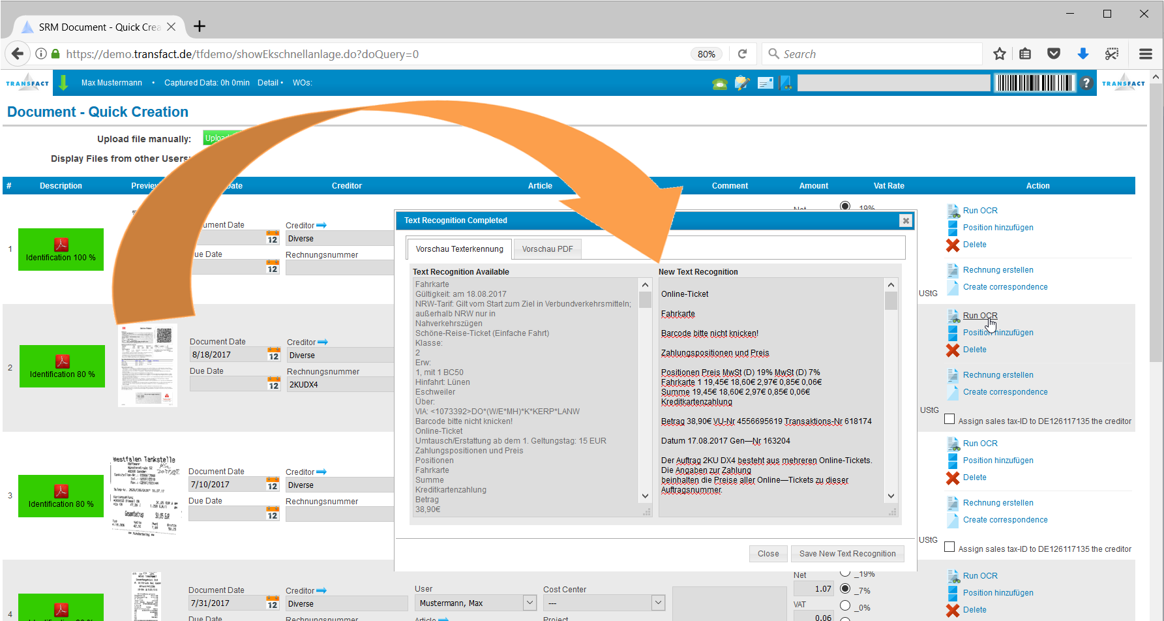
Task: Select the _0% VAT rate radio button
Action: tap(845, 606)
